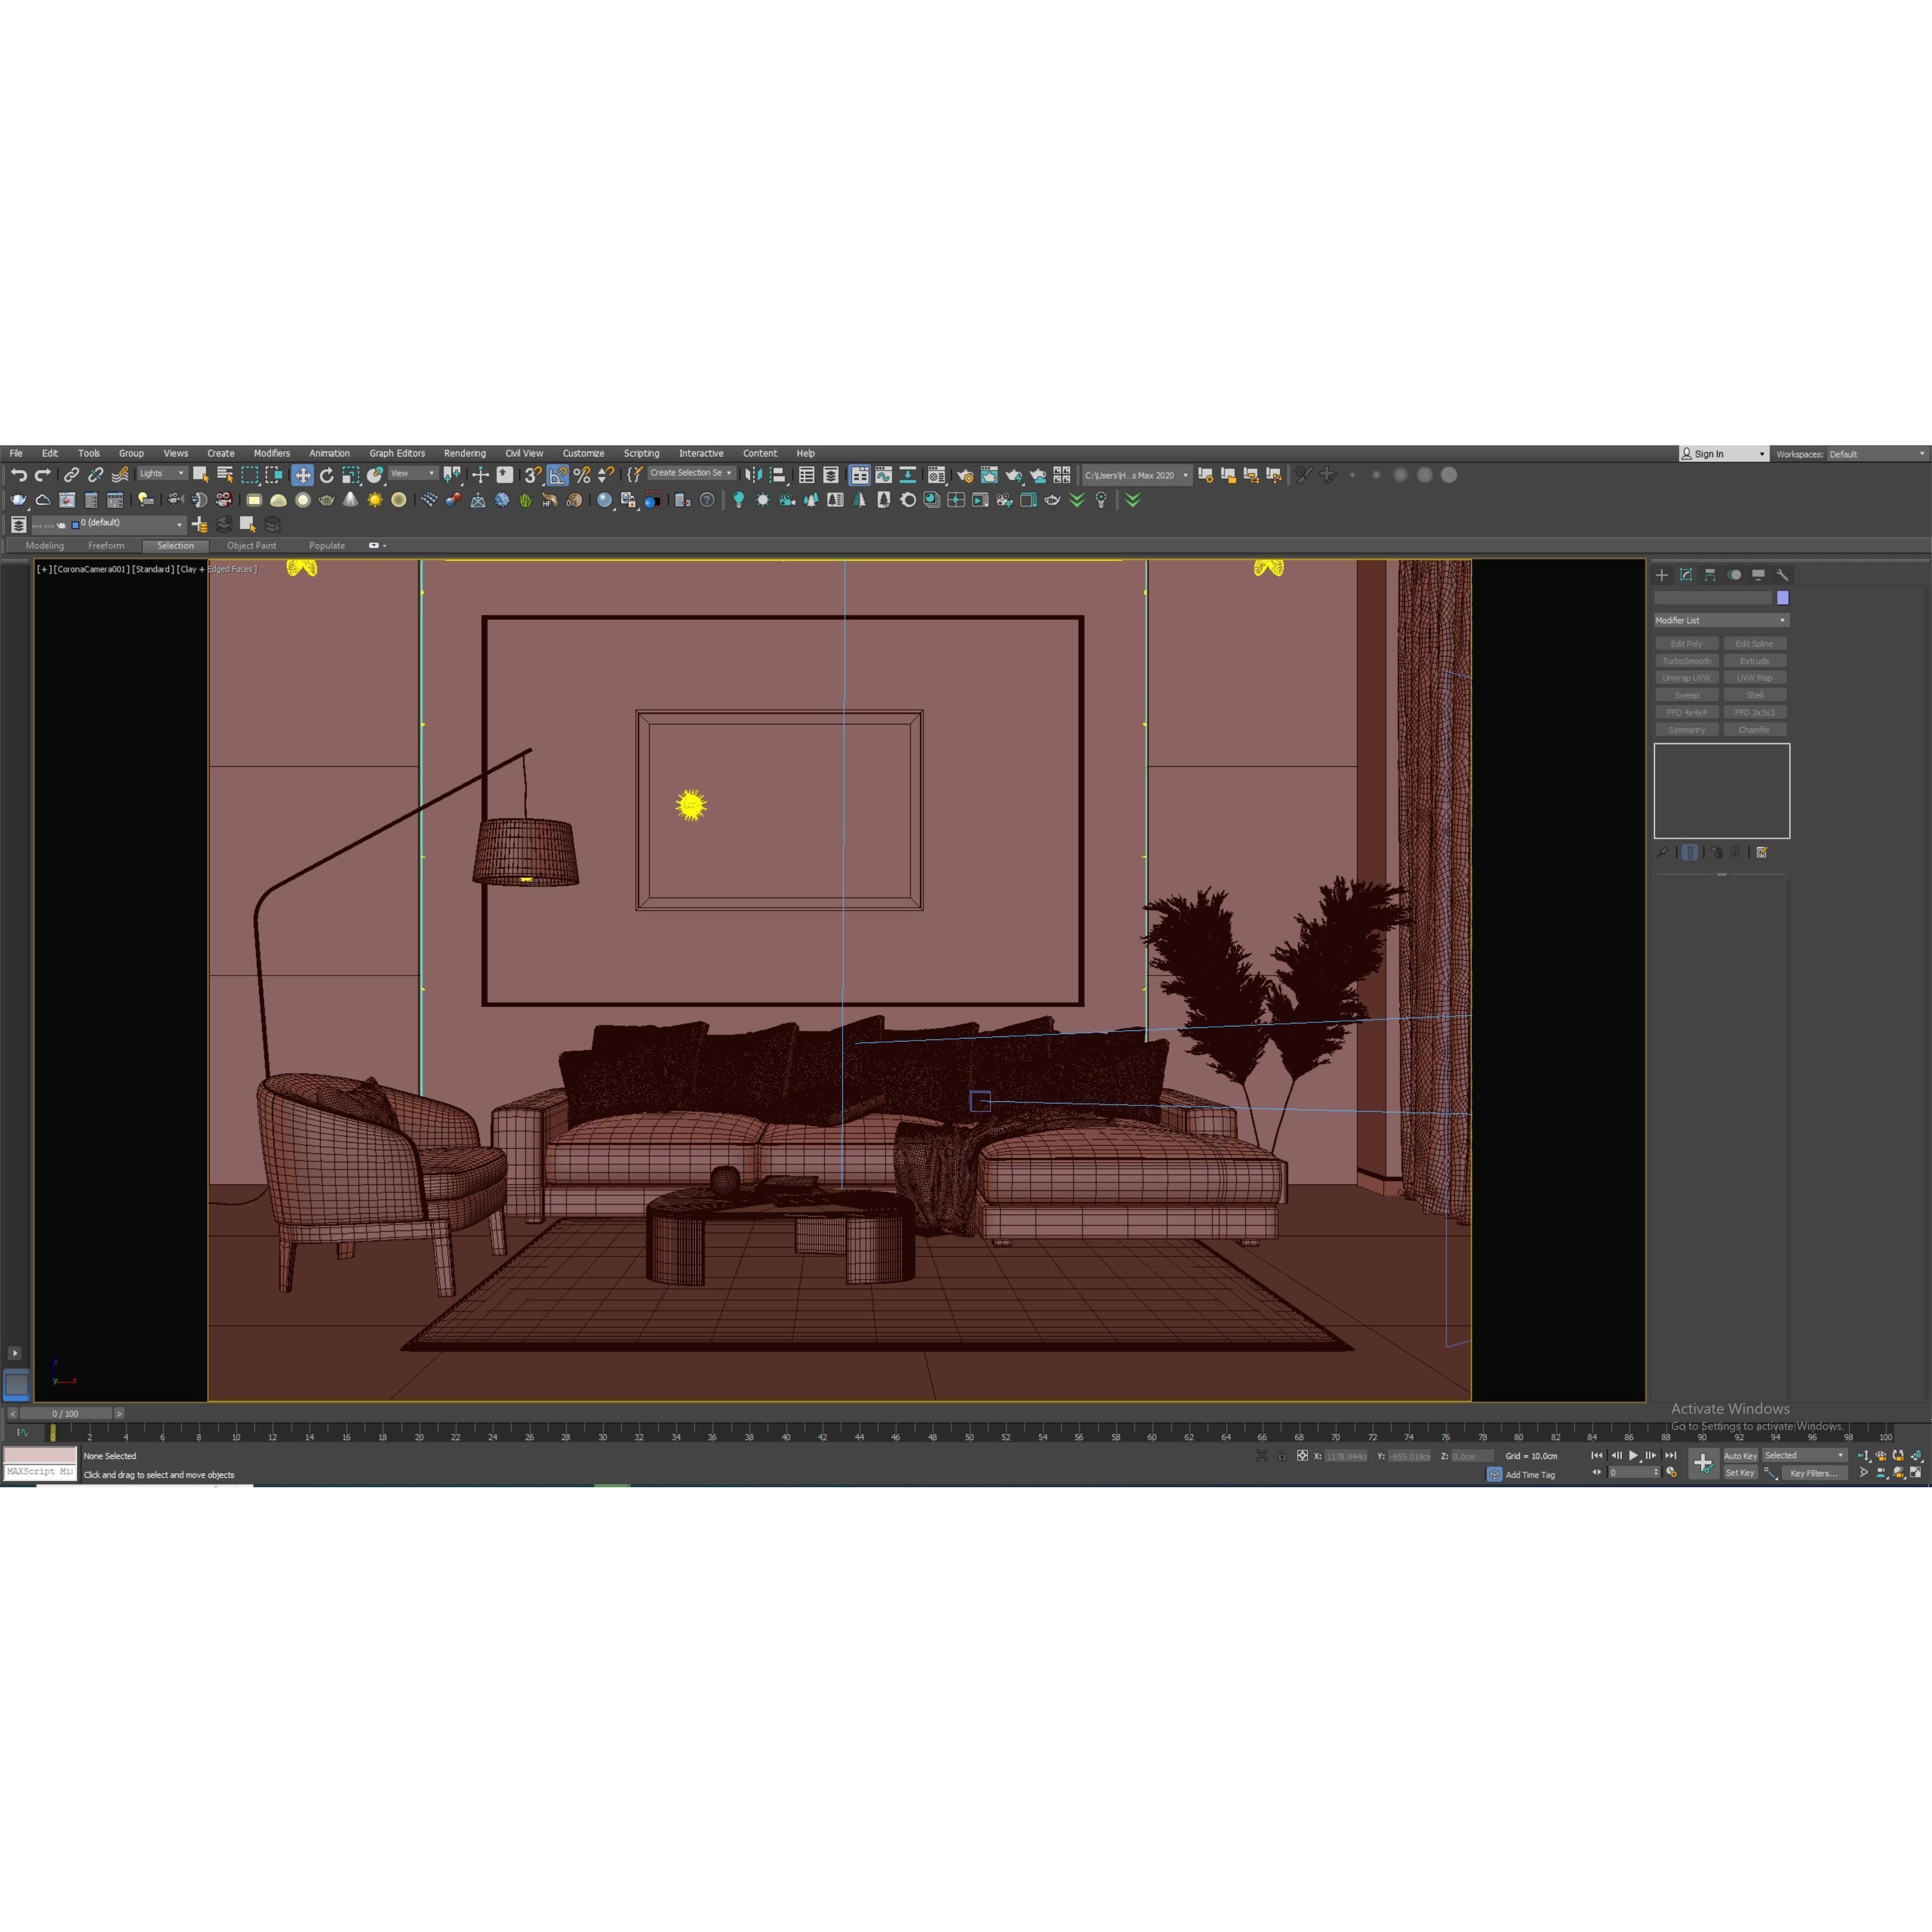Enable the Auto Key animation toggle
The height and width of the screenshot is (1932, 1932).
tap(1740, 1456)
